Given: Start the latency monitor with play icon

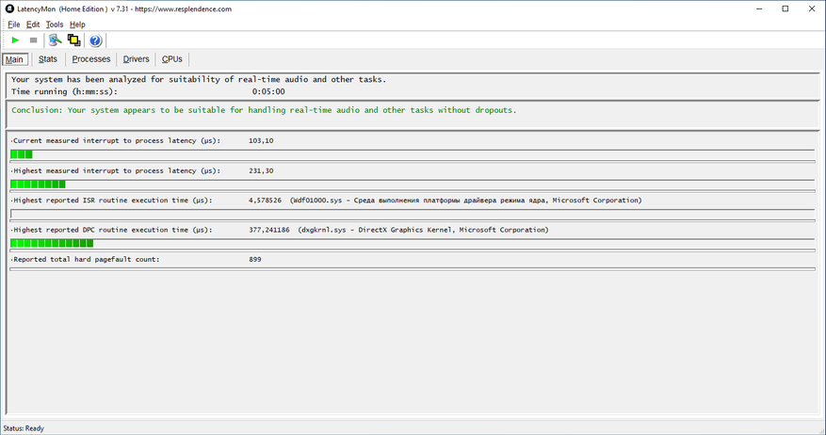Looking at the screenshot, I should pos(15,40).
